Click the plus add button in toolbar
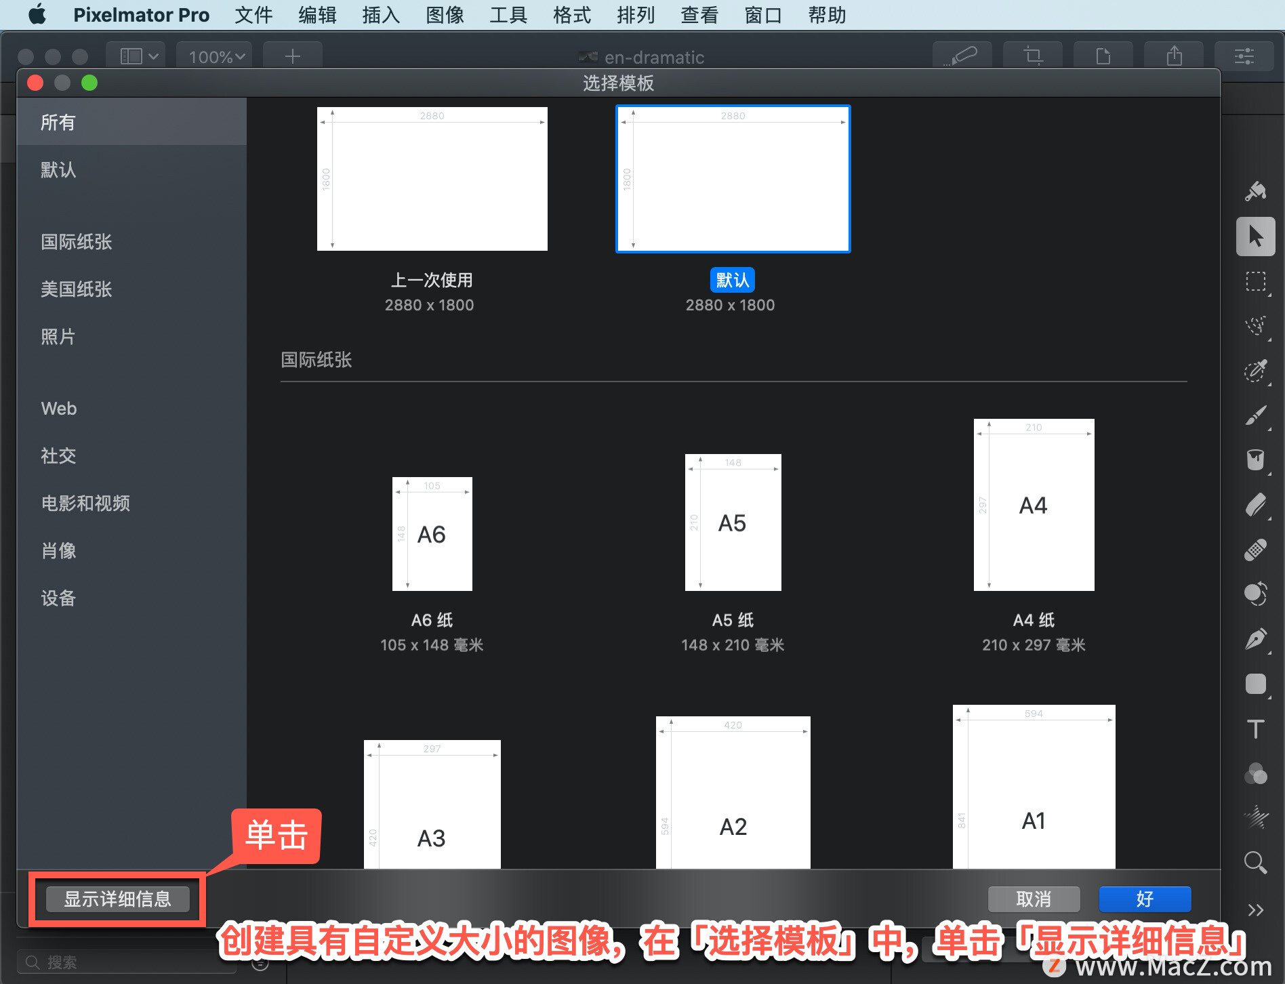Image resolution: width=1285 pixels, height=984 pixels. pyautogui.click(x=293, y=56)
